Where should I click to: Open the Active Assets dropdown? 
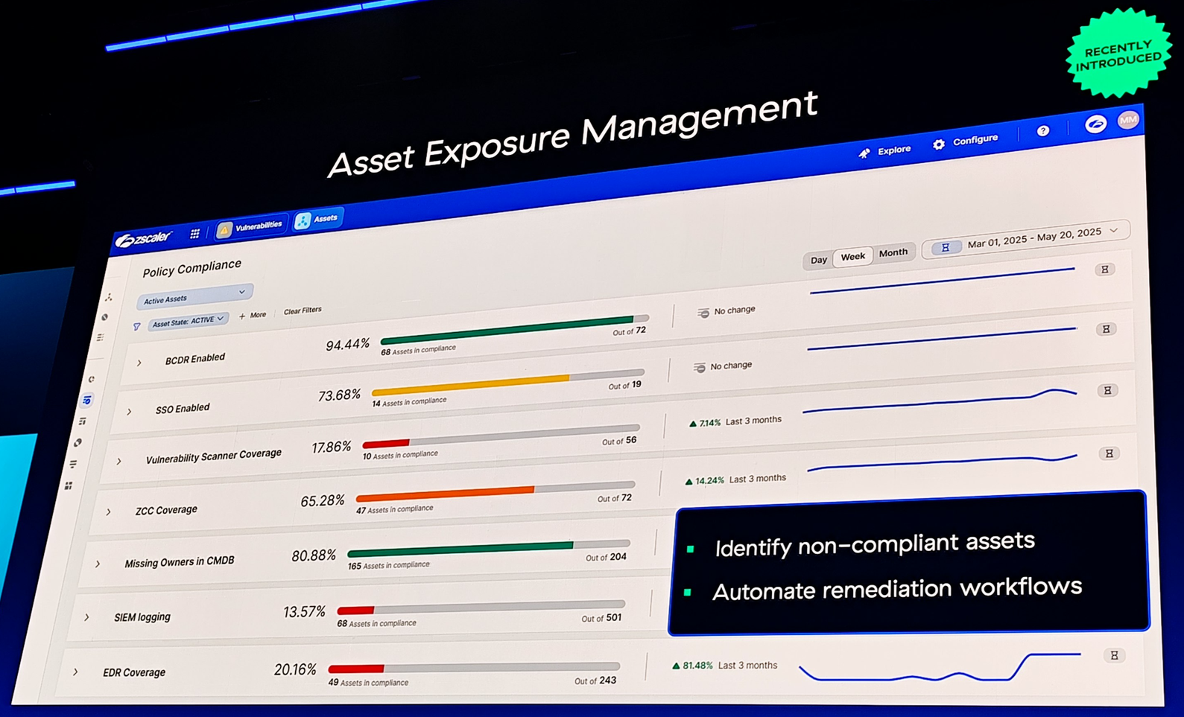tap(195, 295)
